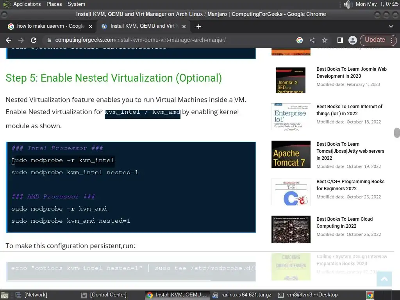
Task: Open the Chrome three-dot menu
Action: coord(391,40)
